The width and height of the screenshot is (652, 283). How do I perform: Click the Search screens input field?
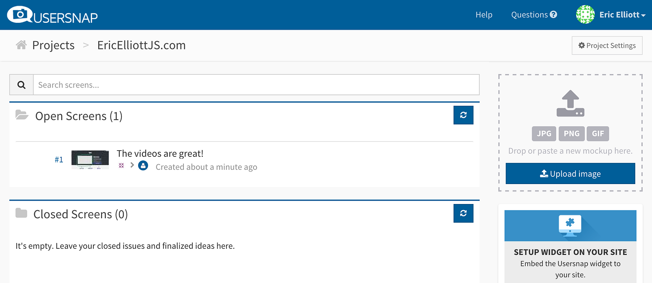tap(256, 85)
